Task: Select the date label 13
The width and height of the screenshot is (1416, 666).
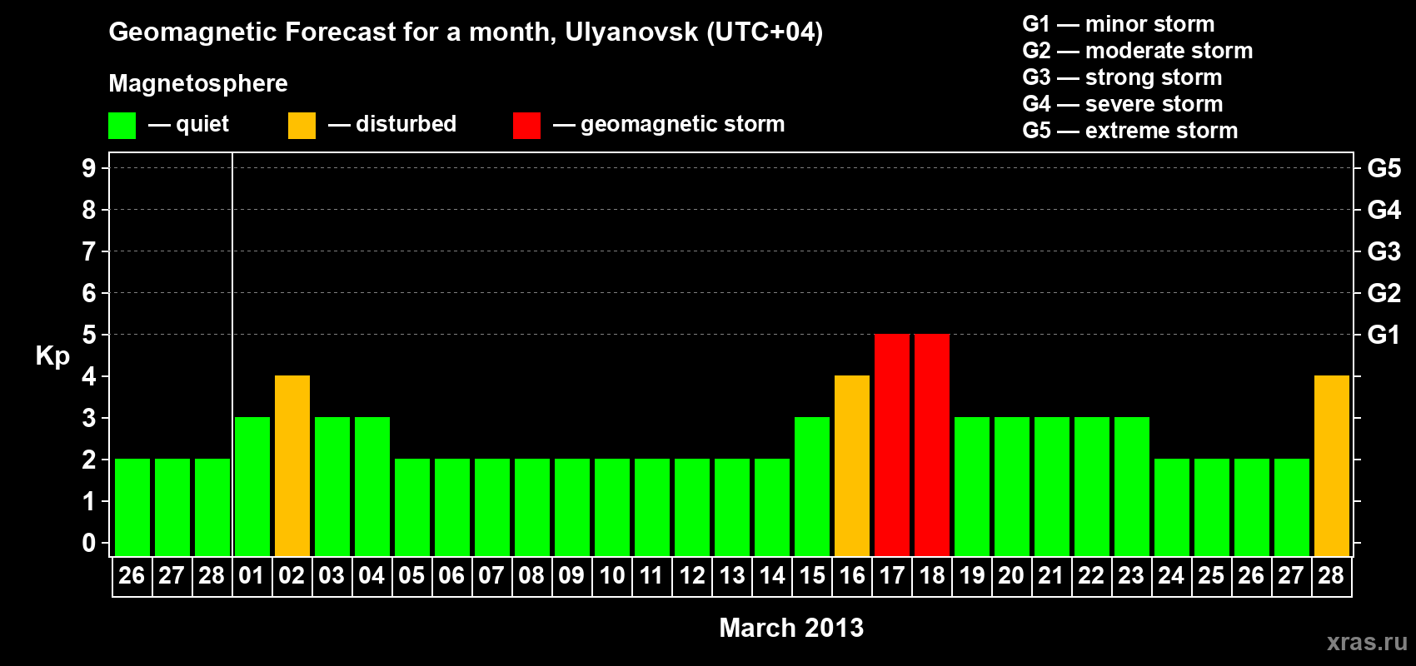Action: [x=732, y=575]
